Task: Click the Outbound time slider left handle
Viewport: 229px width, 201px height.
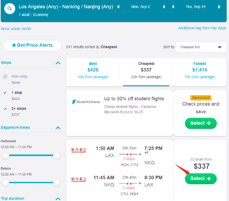Action: tap(5, 155)
